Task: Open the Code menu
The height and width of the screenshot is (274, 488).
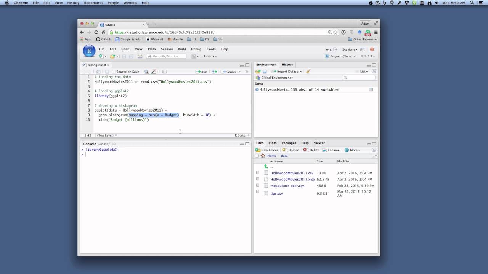Action: (x=125, y=49)
